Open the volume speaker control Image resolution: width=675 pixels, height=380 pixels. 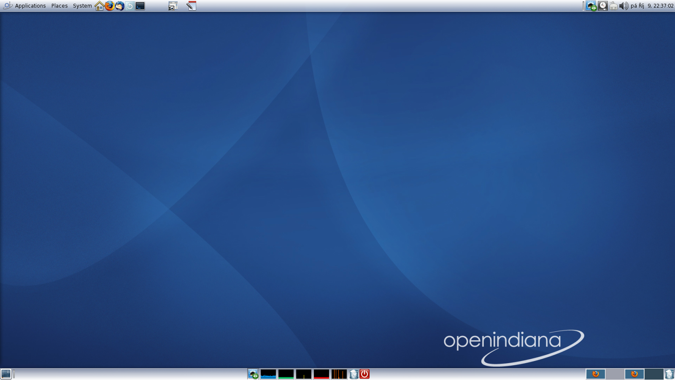tap(624, 6)
